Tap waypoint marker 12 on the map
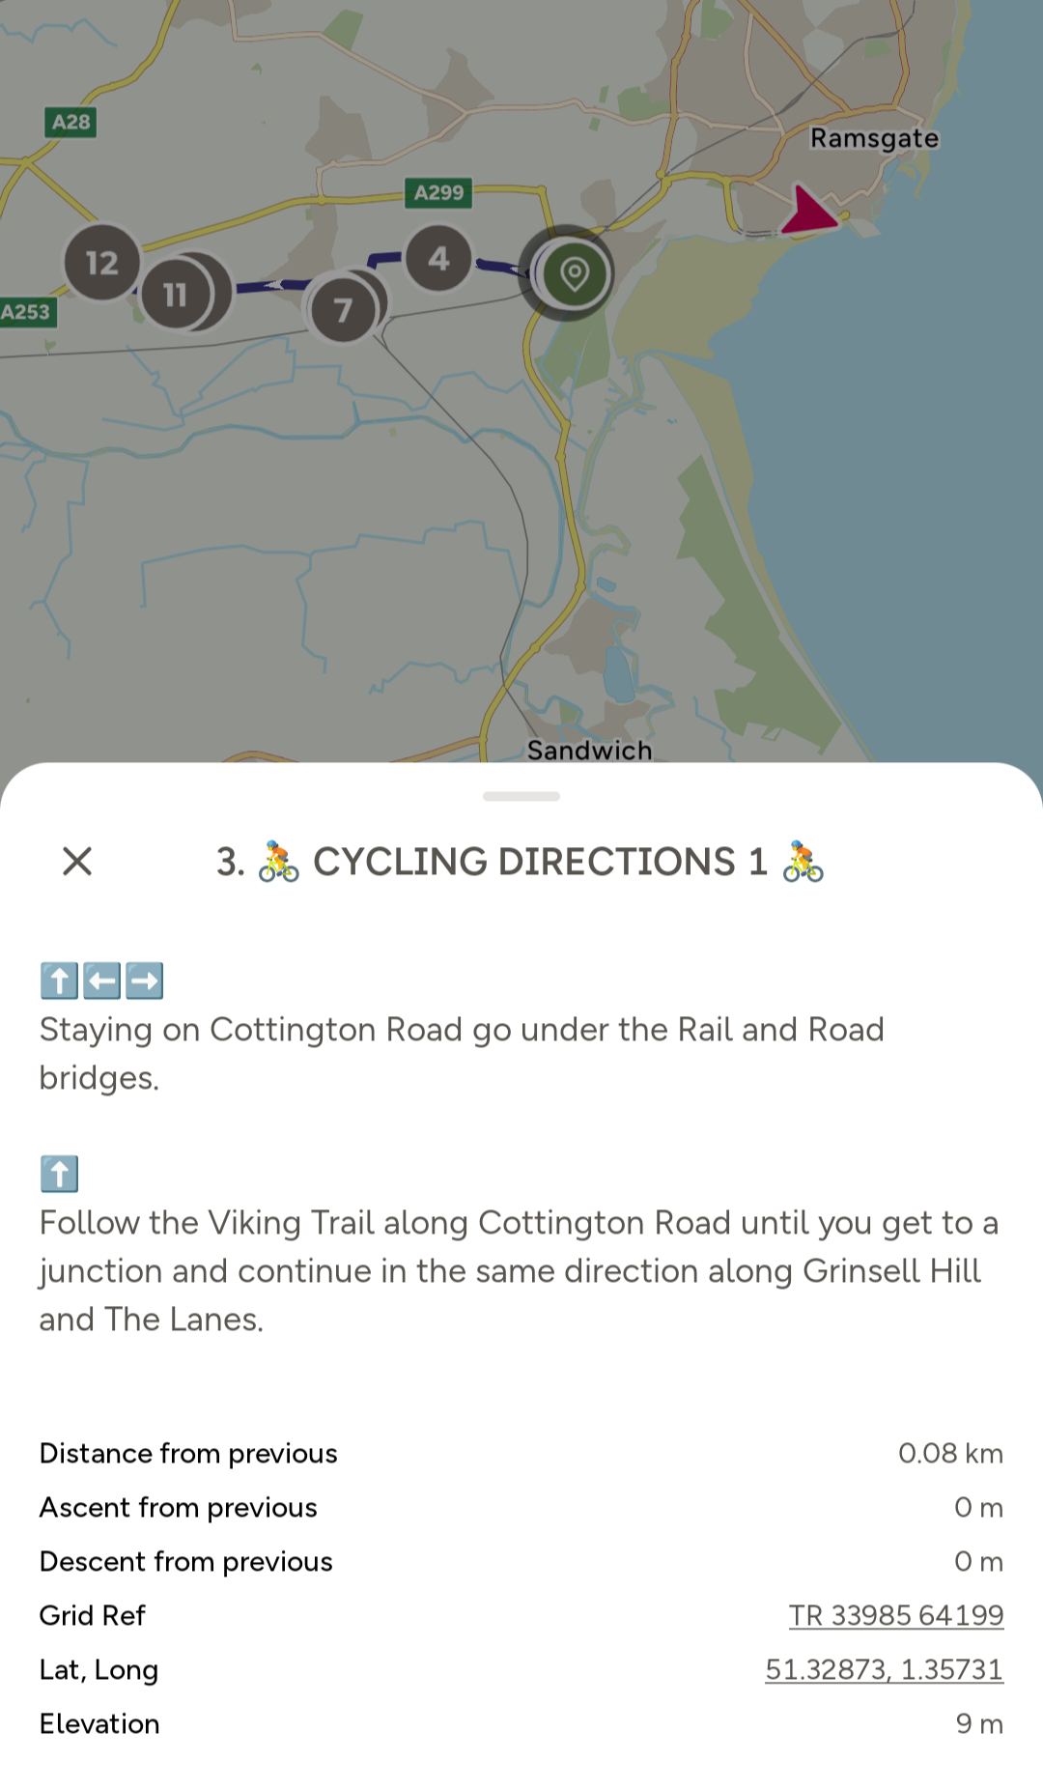The width and height of the screenshot is (1043, 1790). coord(102,263)
